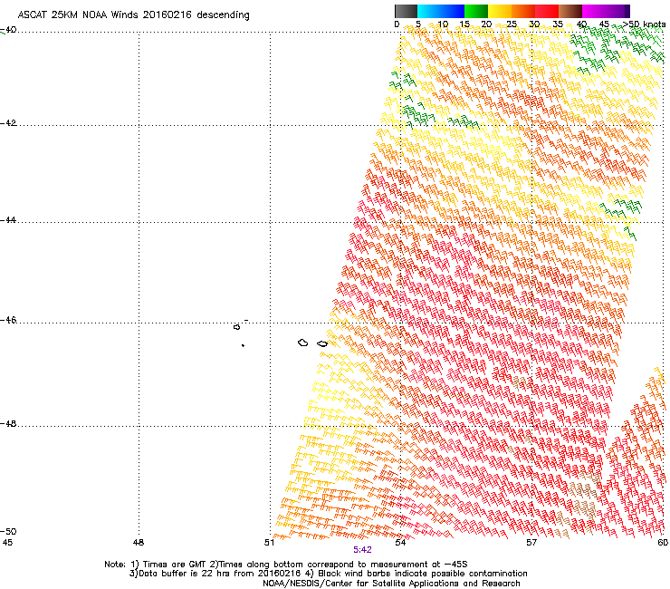Click the westernmost small island outline near -46
Screen dimensions: 670x589
click(236, 327)
